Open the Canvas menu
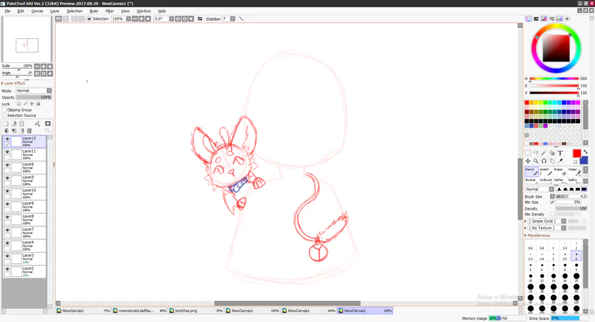This screenshot has width=595, height=322. 37,11
